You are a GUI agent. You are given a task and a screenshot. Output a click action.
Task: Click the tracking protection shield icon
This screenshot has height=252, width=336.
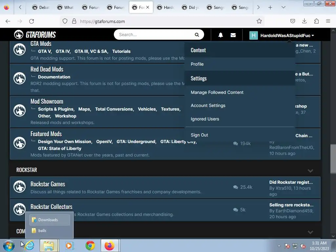(65, 21)
